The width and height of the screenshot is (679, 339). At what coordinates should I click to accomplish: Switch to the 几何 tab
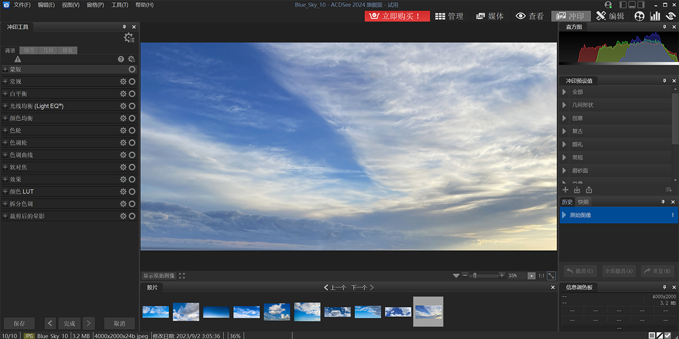pos(49,50)
